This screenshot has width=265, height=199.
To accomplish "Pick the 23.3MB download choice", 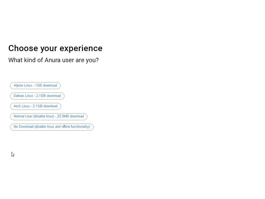I will (x=49, y=116).
